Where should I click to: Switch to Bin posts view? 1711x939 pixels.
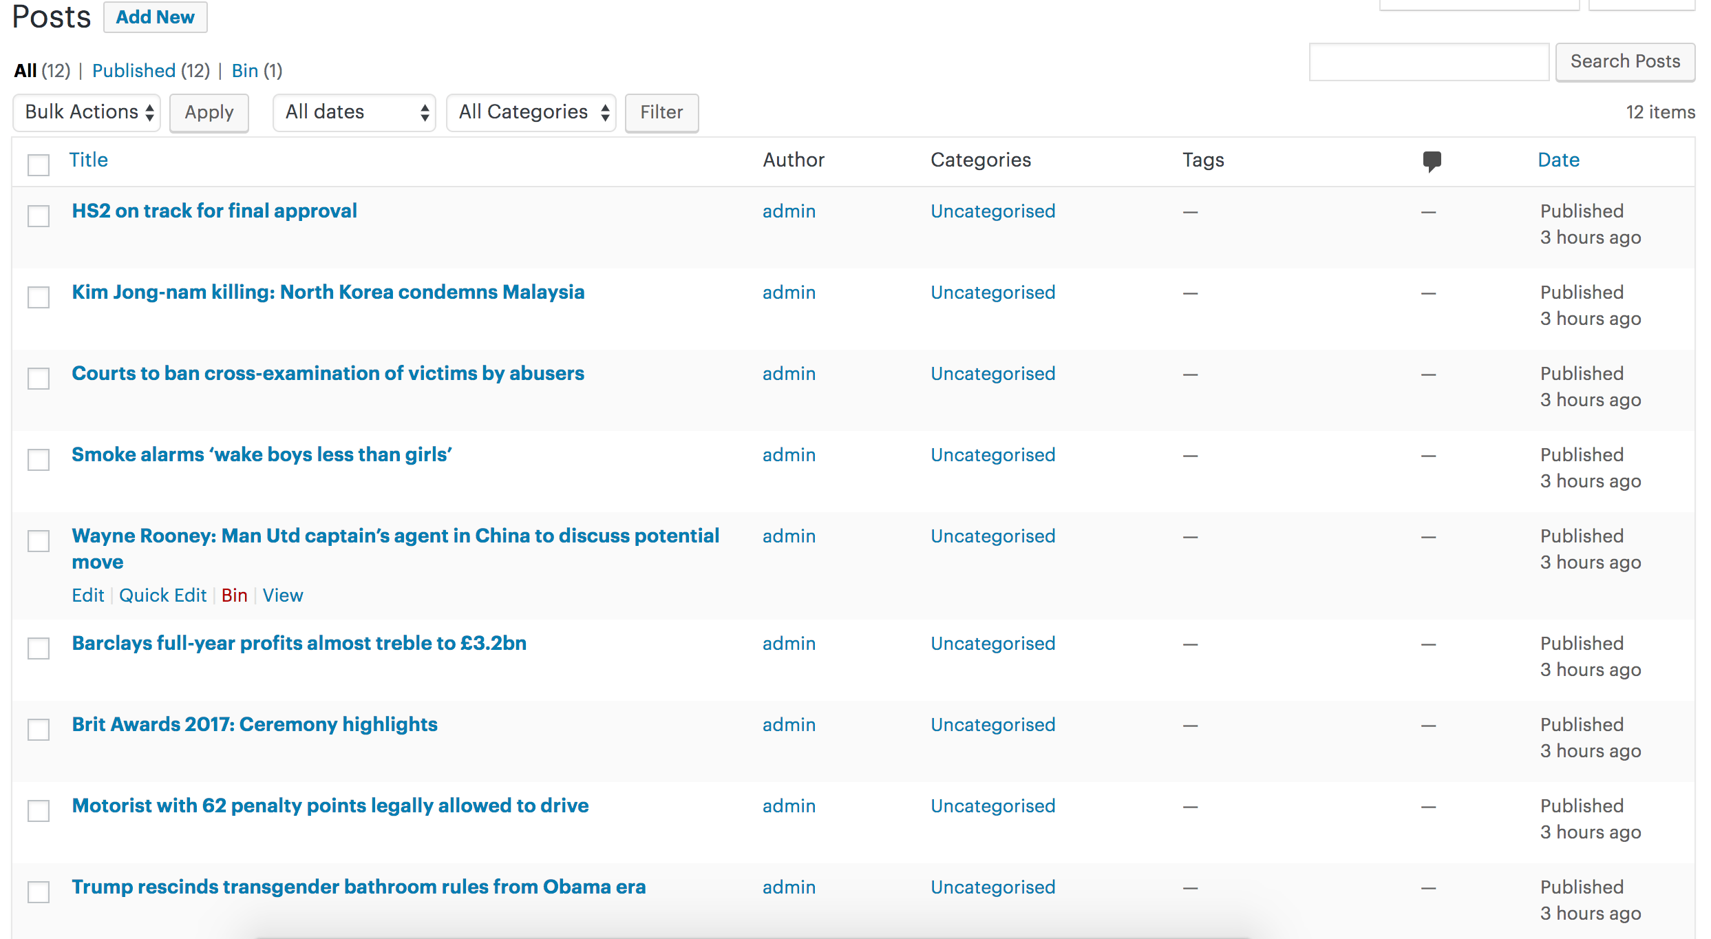click(x=245, y=71)
